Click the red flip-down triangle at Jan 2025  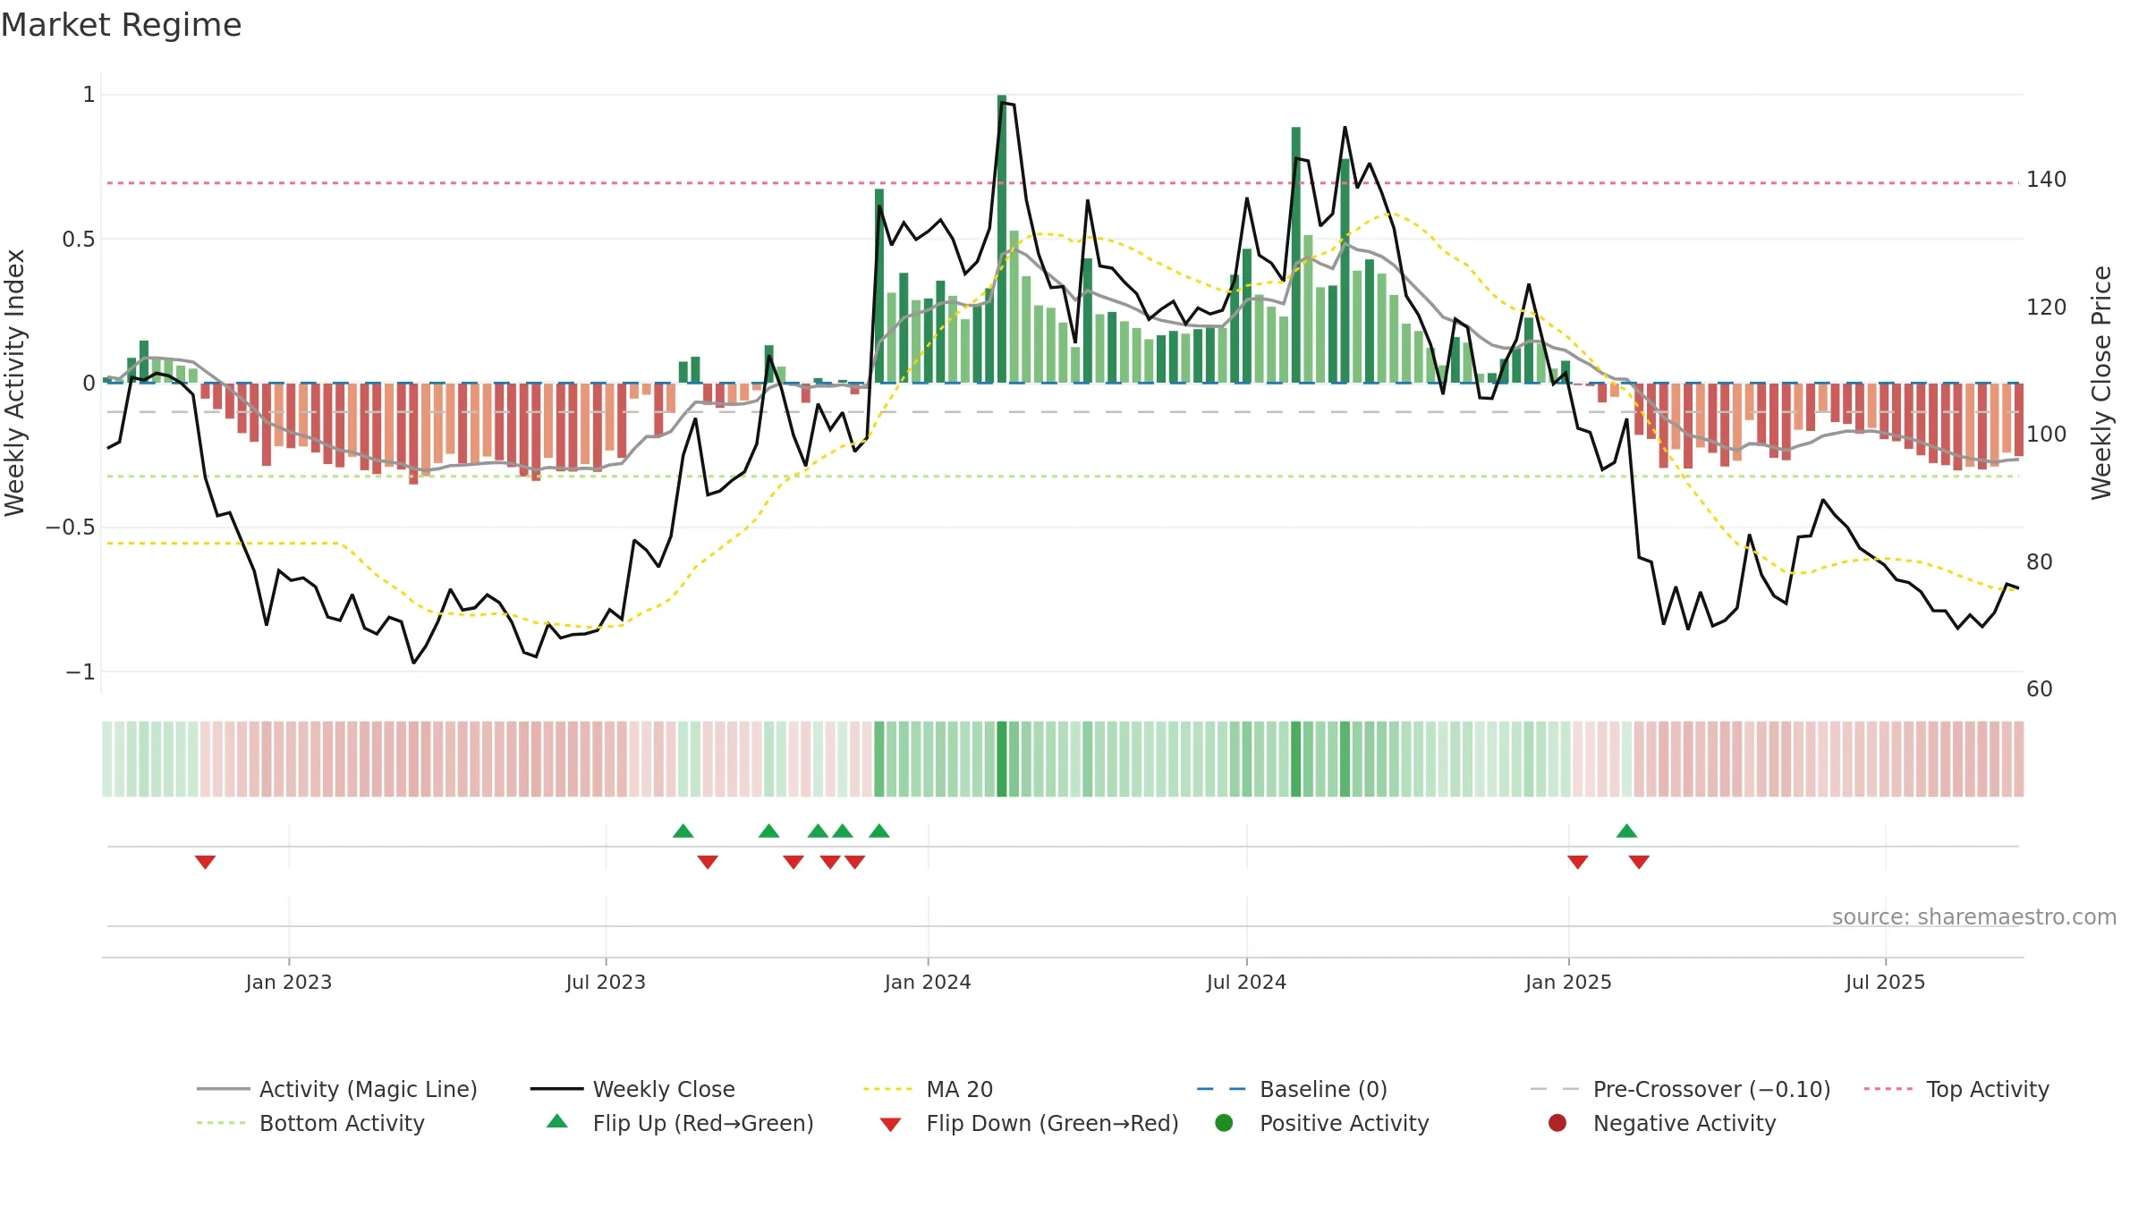(x=1577, y=862)
